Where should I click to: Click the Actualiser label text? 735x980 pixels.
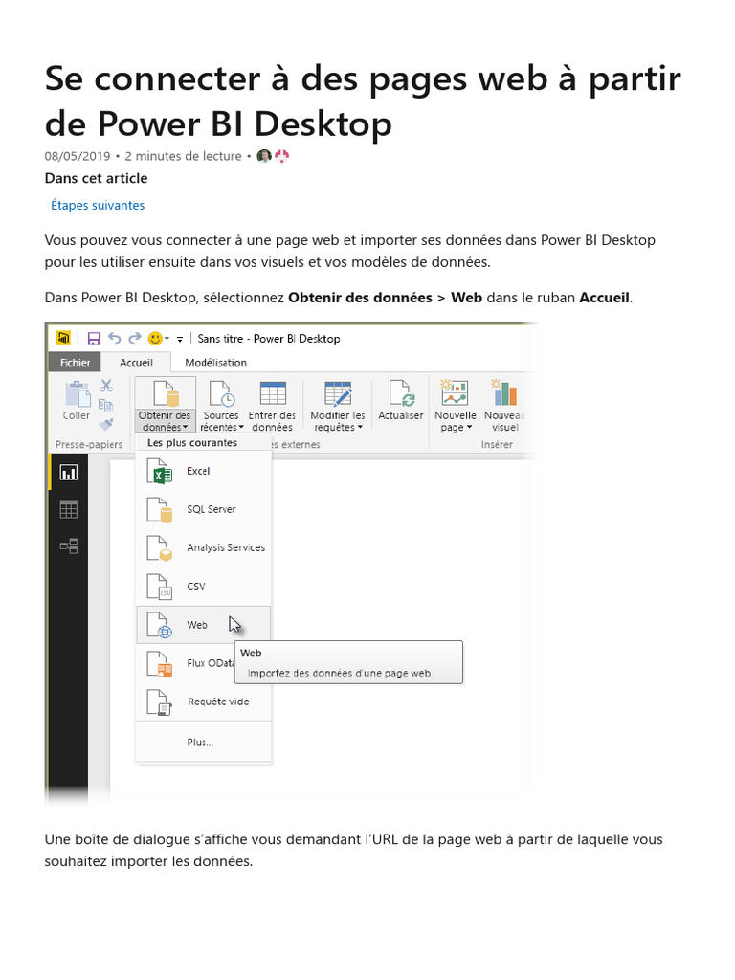tap(401, 415)
